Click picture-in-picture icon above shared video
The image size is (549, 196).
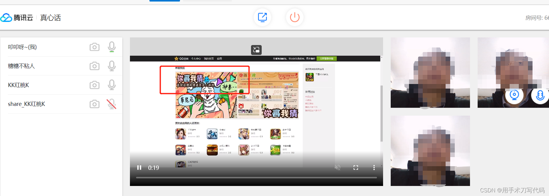(x=256, y=50)
